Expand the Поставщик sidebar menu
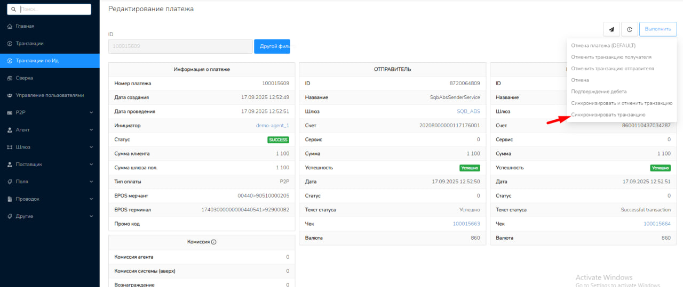The height and width of the screenshot is (287, 683). point(91,165)
